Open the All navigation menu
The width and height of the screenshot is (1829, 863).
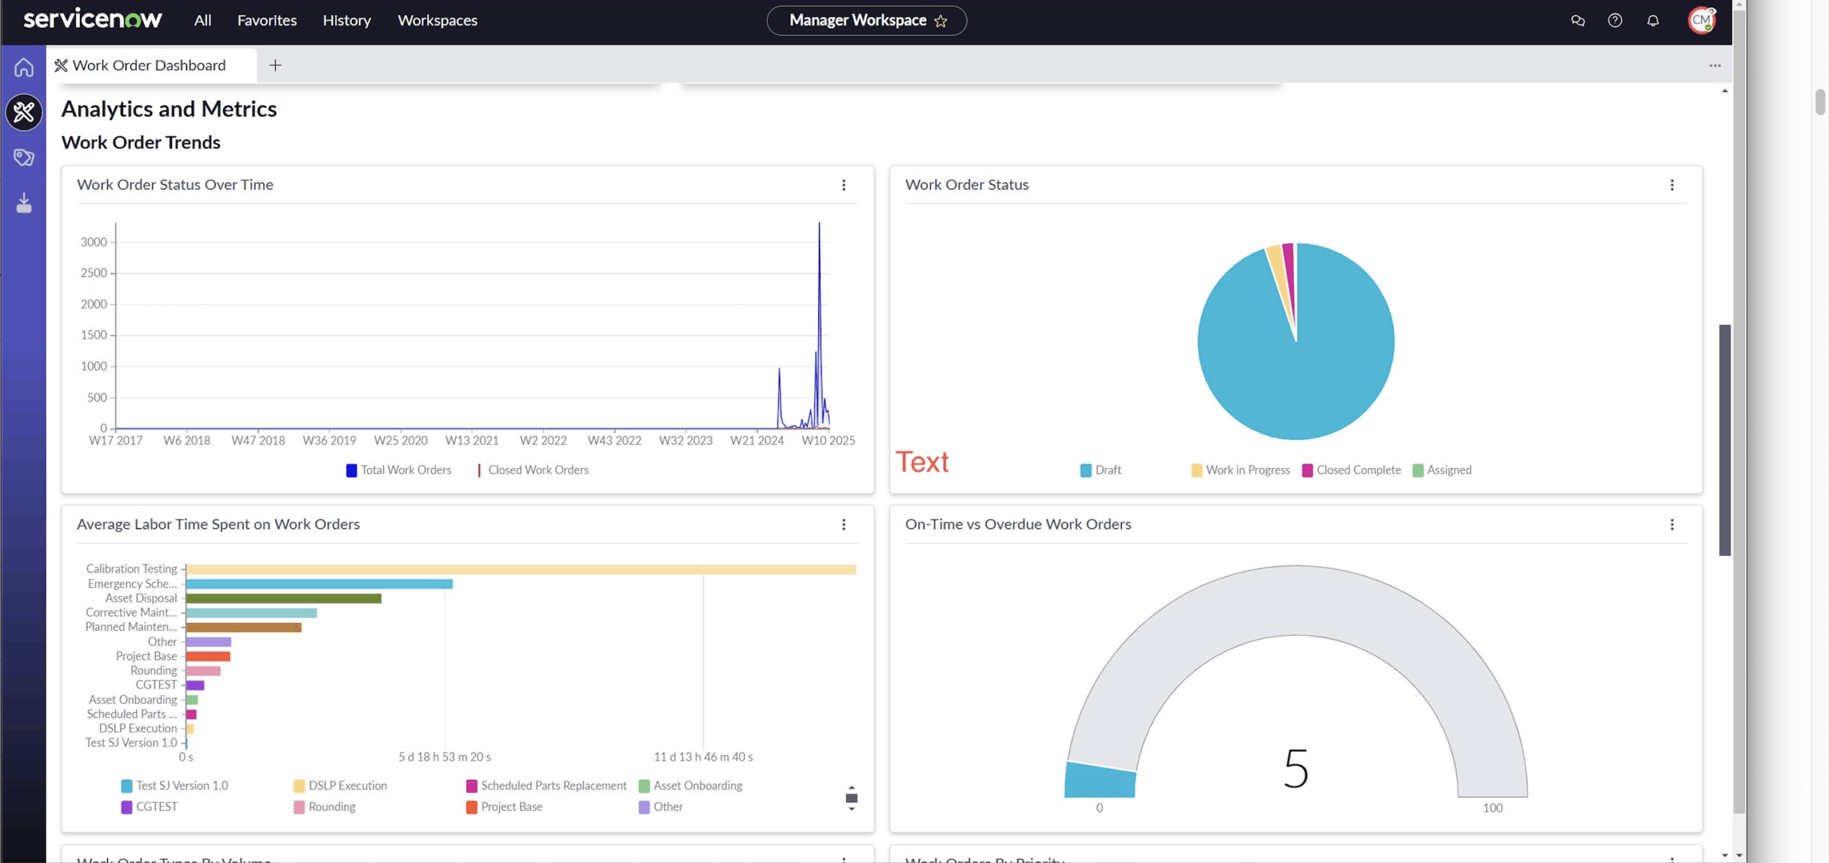[x=202, y=21]
